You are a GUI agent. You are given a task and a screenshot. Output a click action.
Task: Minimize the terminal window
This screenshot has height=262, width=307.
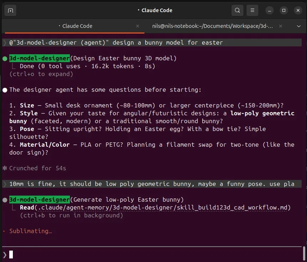(x=270, y=10)
